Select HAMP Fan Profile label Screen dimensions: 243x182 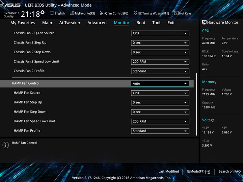coord(27,131)
